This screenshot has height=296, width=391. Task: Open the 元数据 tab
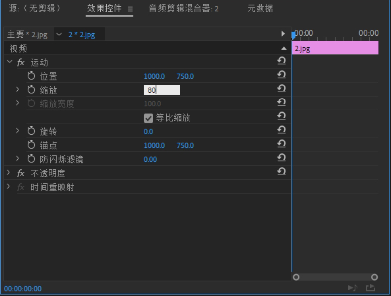click(260, 9)
